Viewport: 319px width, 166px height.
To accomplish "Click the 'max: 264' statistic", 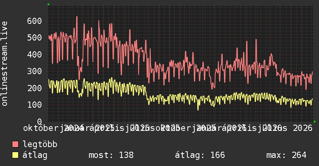I will click(x=286, y=155).
